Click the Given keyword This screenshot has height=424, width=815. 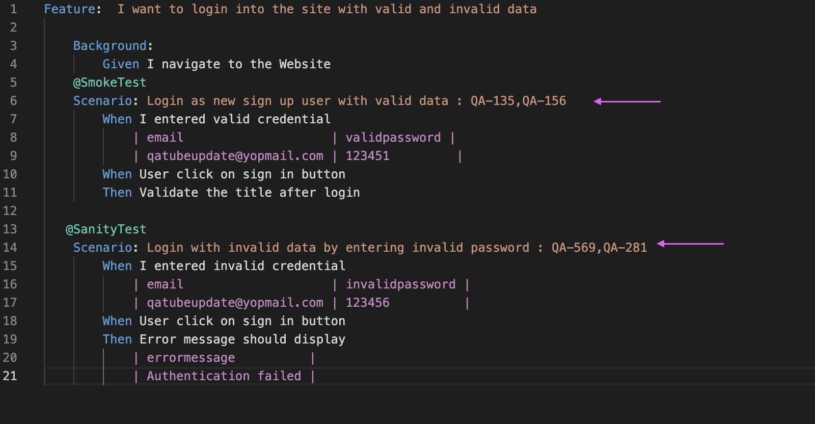(121, 64)
